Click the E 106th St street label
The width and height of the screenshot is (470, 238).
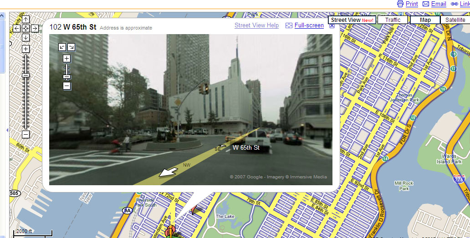(x=385, y=116)
